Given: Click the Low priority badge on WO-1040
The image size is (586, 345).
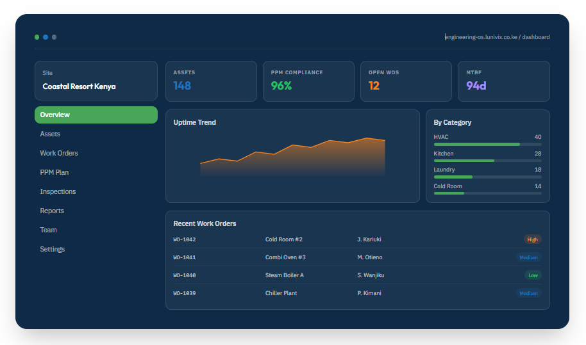Looking at the screenshot, I should (533, 275).
